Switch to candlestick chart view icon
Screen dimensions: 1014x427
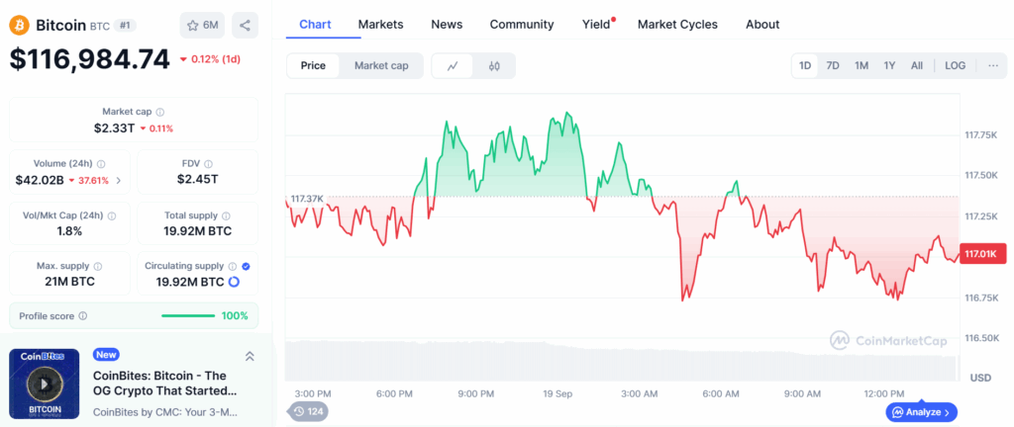coord(495,66)
